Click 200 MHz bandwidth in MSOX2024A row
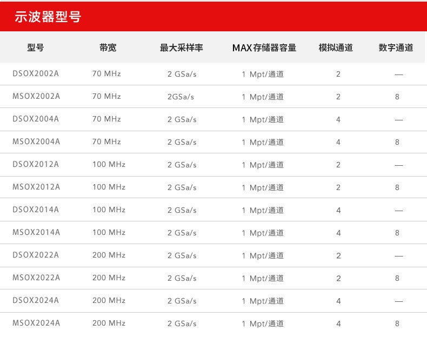 [109, 323]
